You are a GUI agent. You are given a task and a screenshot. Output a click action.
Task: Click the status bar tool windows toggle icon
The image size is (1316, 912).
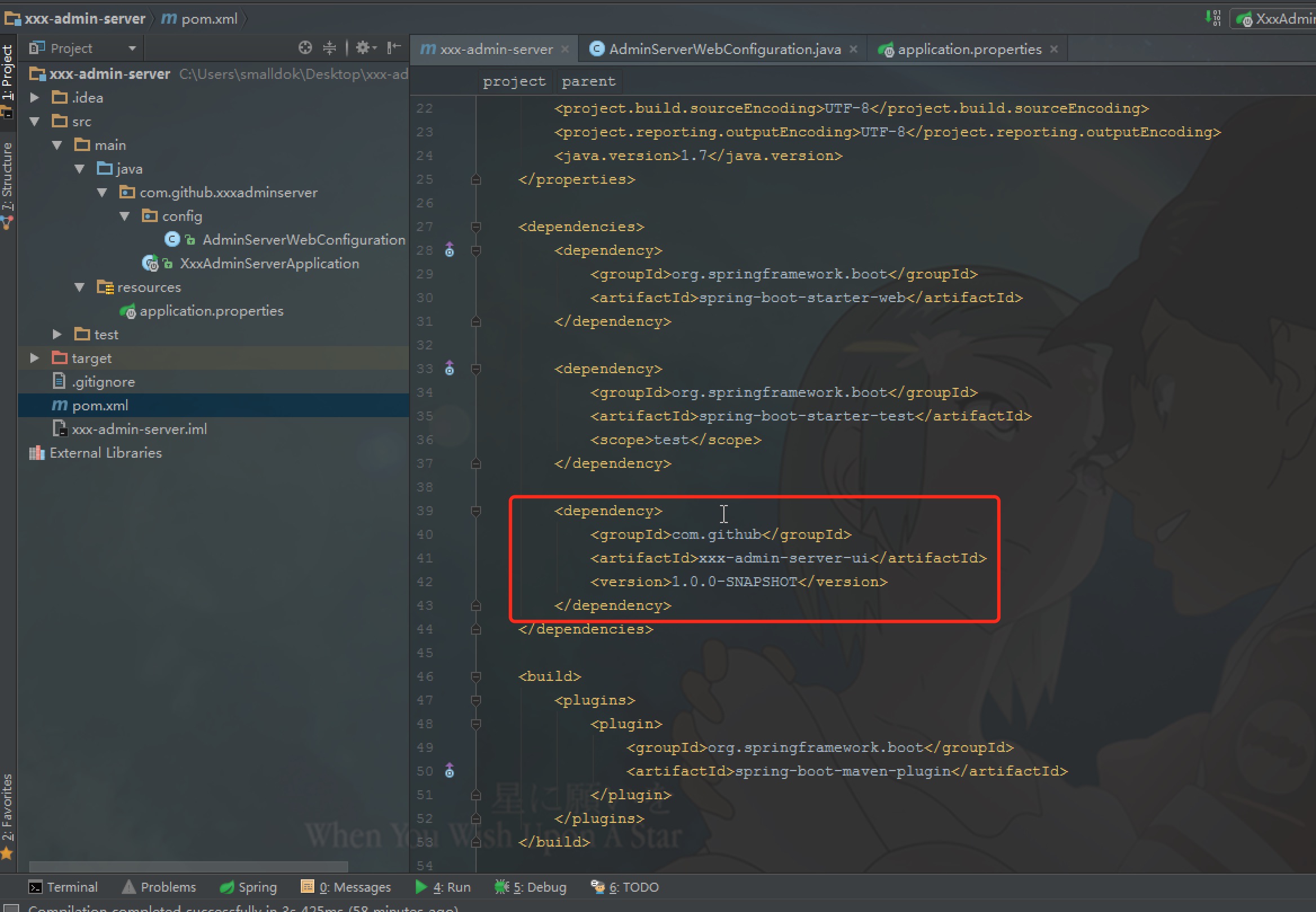point(10,907)
